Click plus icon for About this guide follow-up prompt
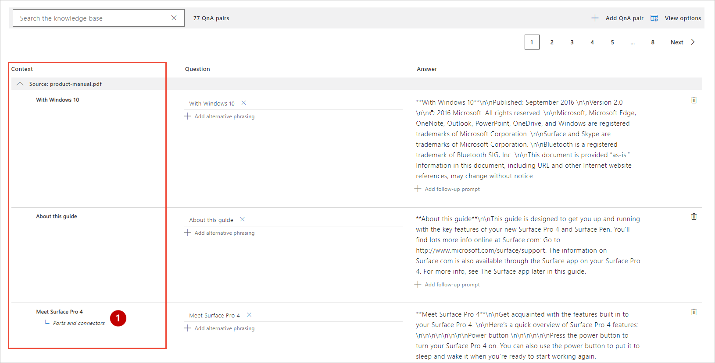715x363 pixels. point(418,284)
